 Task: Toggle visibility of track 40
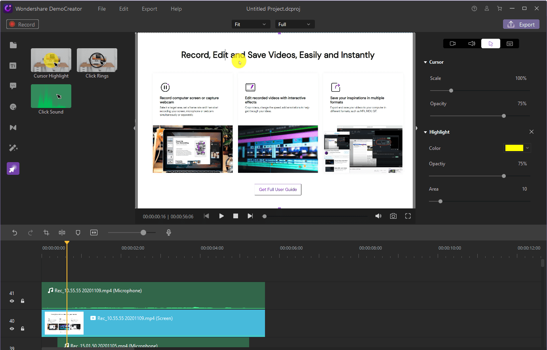point(12,329)
